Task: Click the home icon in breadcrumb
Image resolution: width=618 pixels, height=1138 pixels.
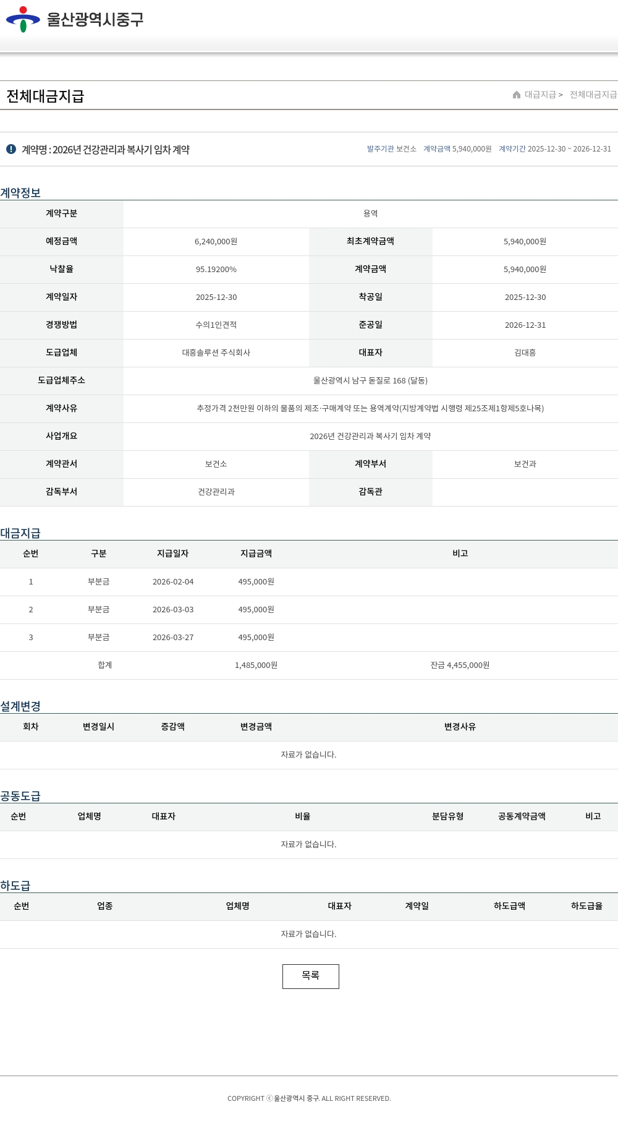Action: (517, 95)
